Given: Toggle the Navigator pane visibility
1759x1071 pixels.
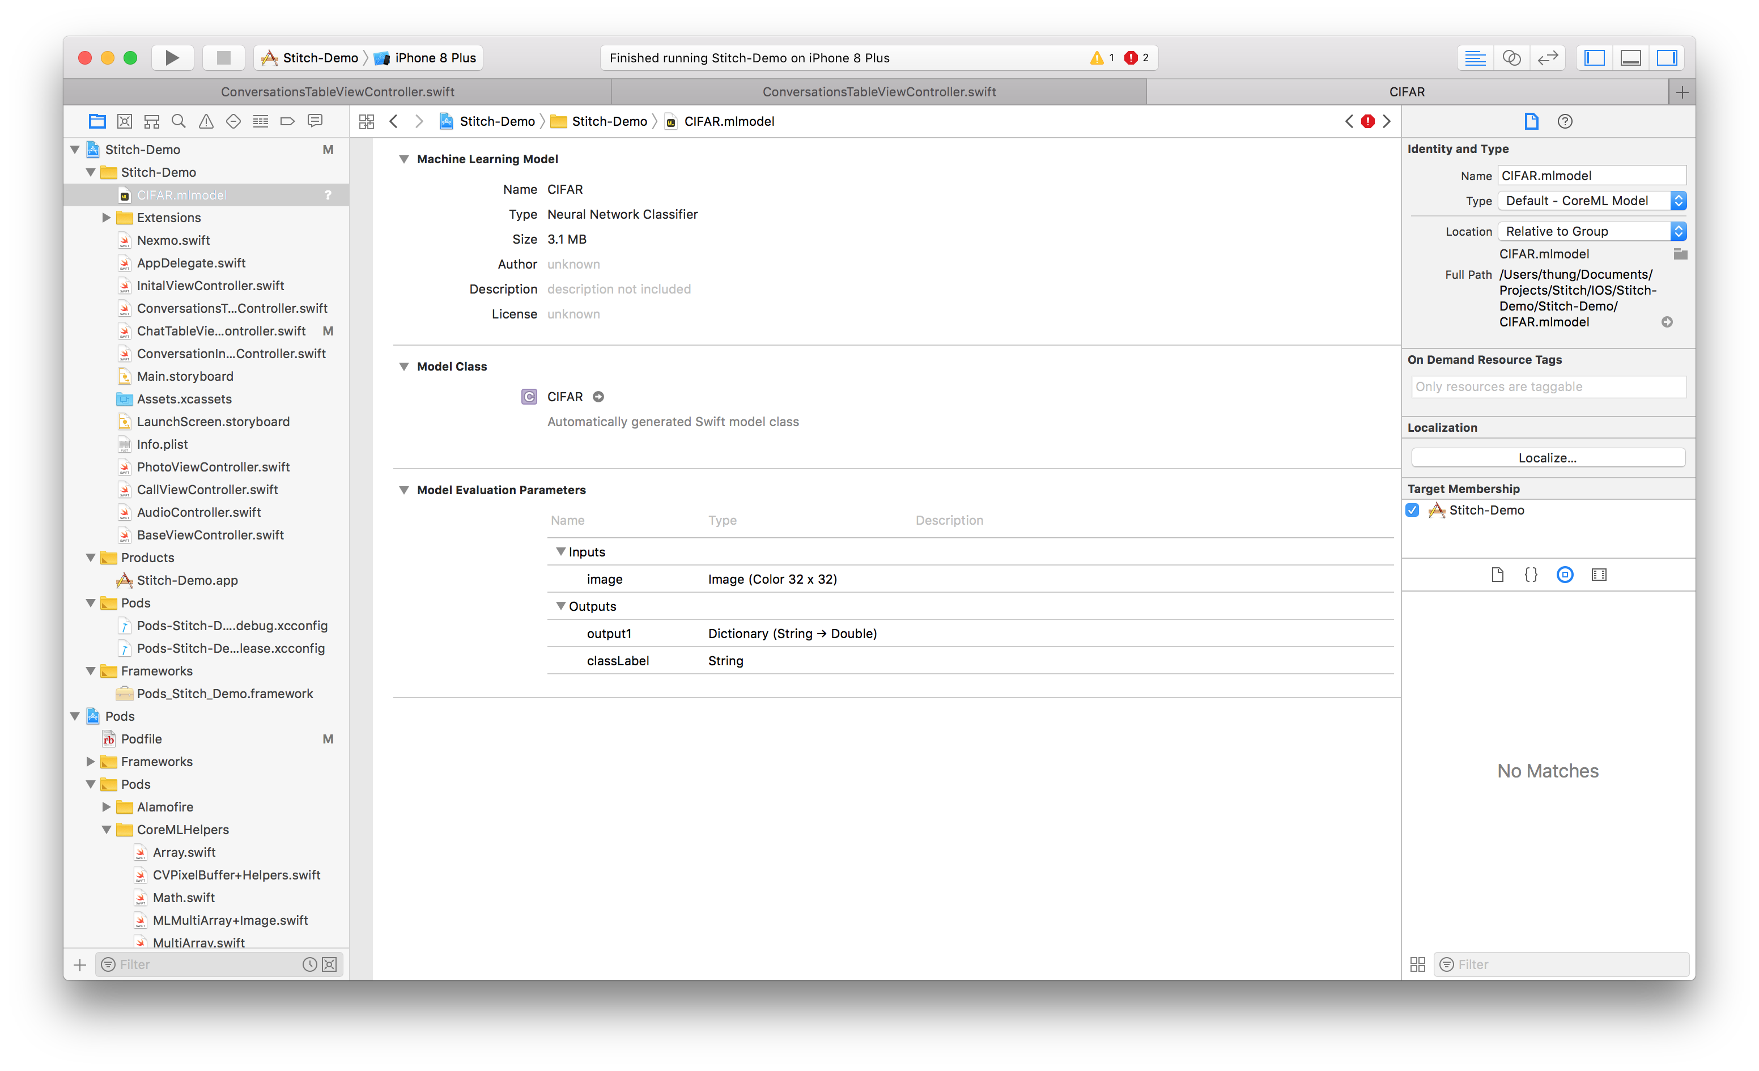Looking at the screenshot, I should click(x=1594, y=58).
